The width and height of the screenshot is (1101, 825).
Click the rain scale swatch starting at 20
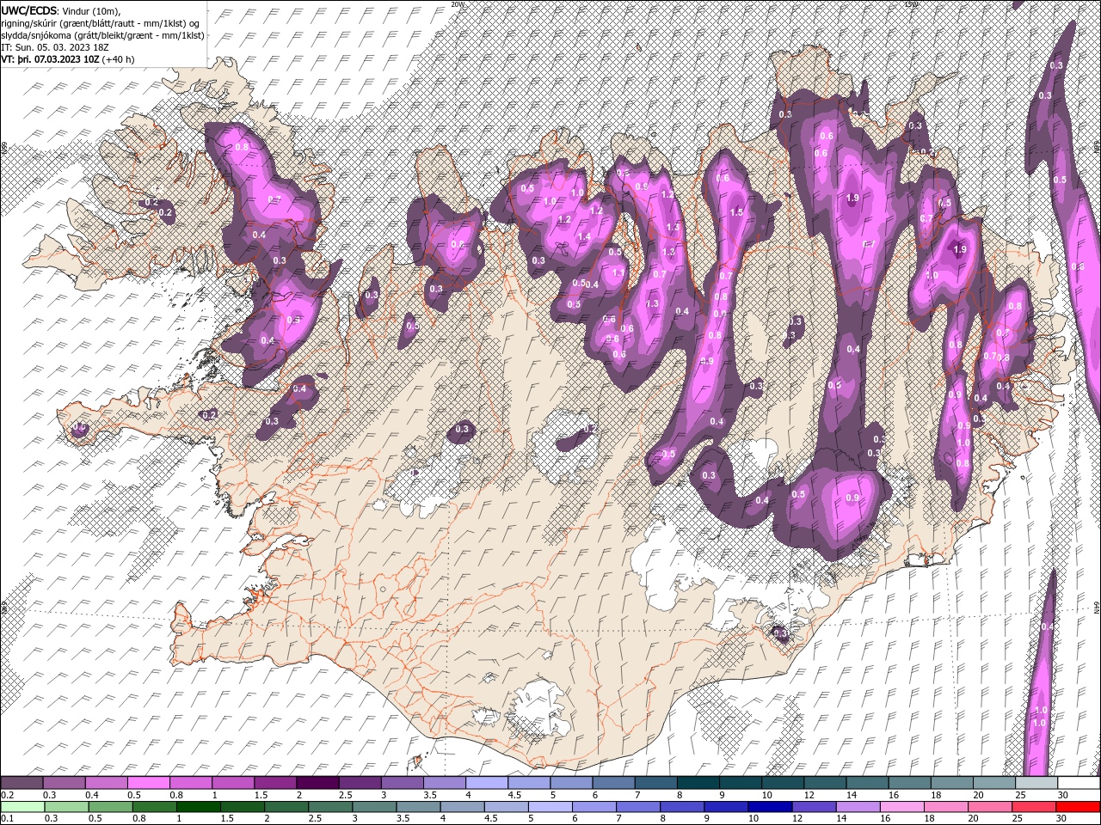(x=991, y=807)
